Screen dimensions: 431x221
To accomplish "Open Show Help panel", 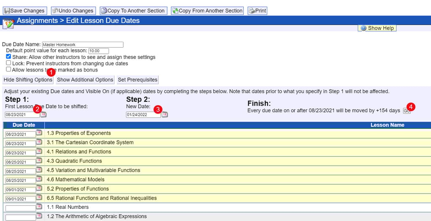I will [x=377, y=28].
